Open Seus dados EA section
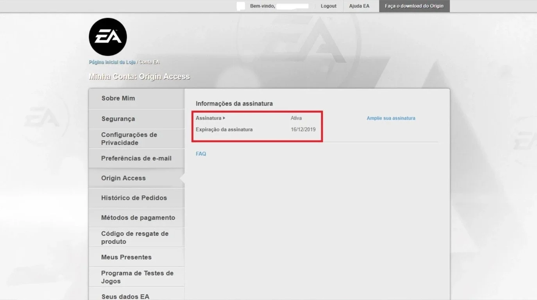 coord(136,294)
